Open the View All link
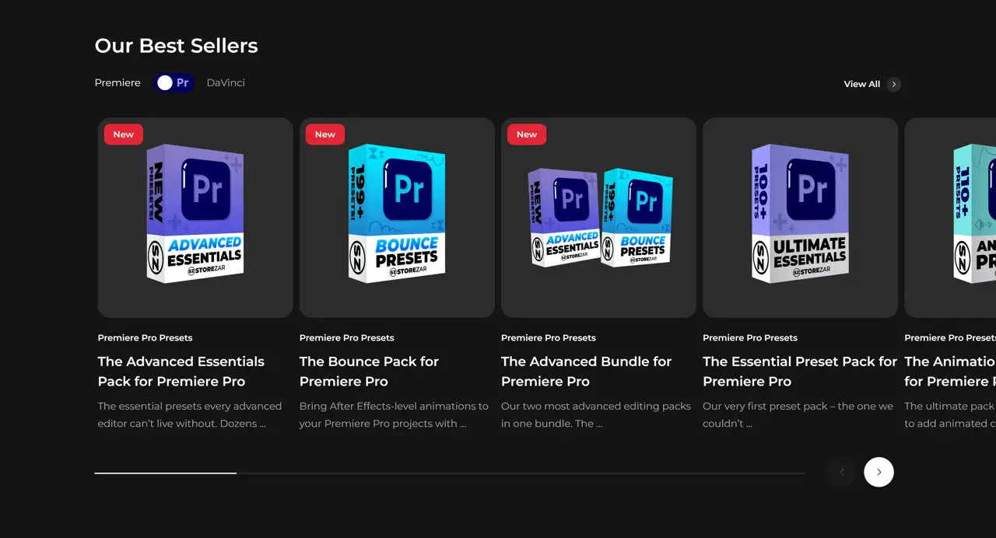This screenshot has height=538, width=996. pos(862,84)
